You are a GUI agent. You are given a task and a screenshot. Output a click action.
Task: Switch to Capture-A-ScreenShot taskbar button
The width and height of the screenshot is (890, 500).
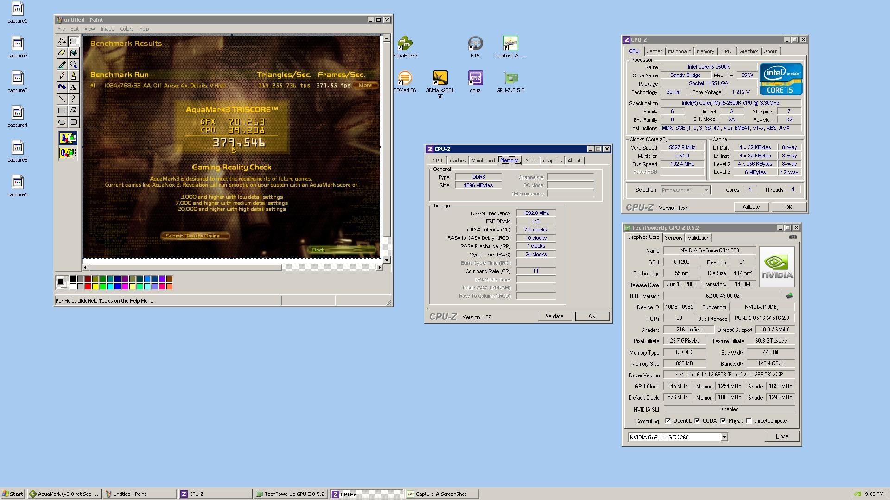[442, 494]
